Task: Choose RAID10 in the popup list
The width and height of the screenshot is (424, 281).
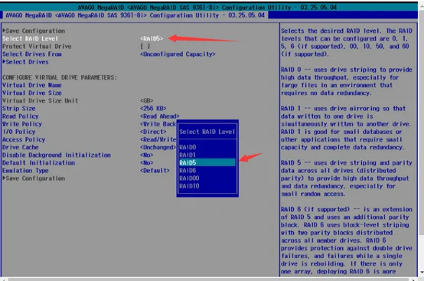Action: pyautogui.click(x=189, y=186)
